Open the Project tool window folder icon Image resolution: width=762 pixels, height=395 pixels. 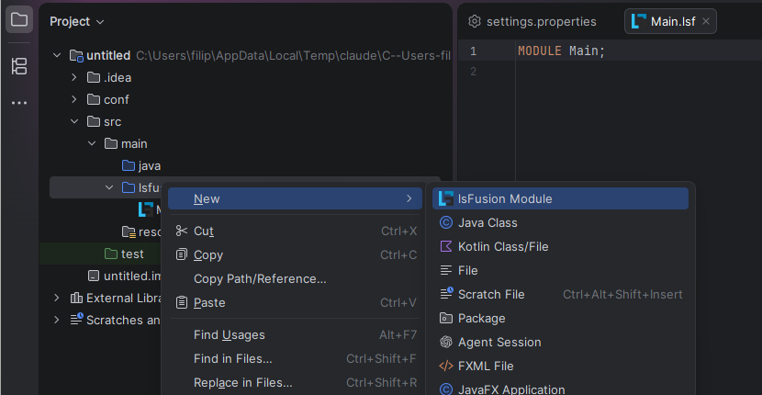click(x=19, y=20)
